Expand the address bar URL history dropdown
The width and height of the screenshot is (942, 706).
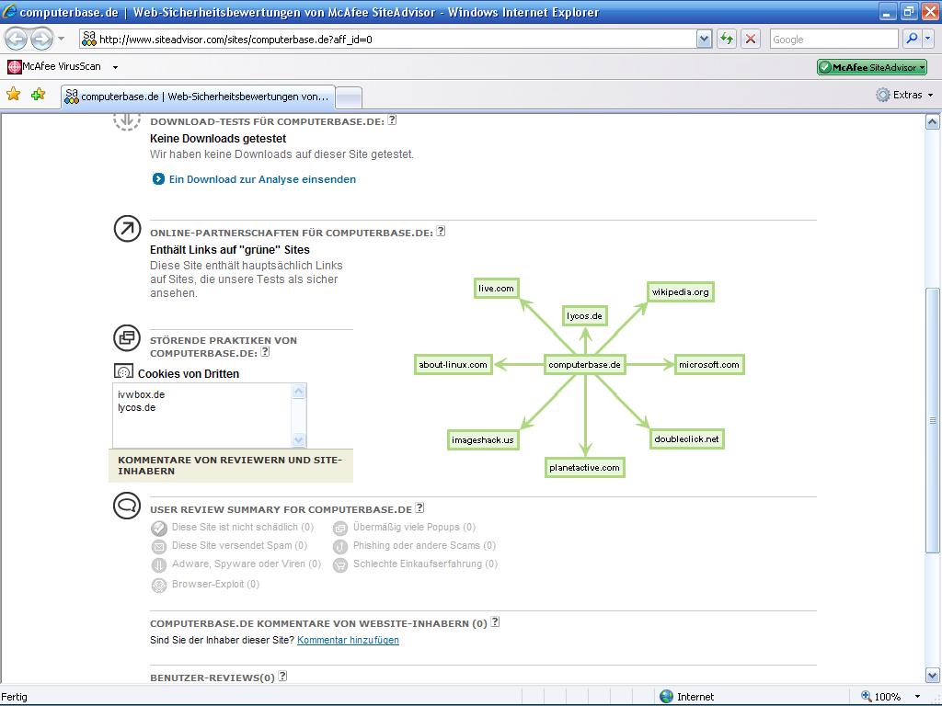[x=704, y=39]
